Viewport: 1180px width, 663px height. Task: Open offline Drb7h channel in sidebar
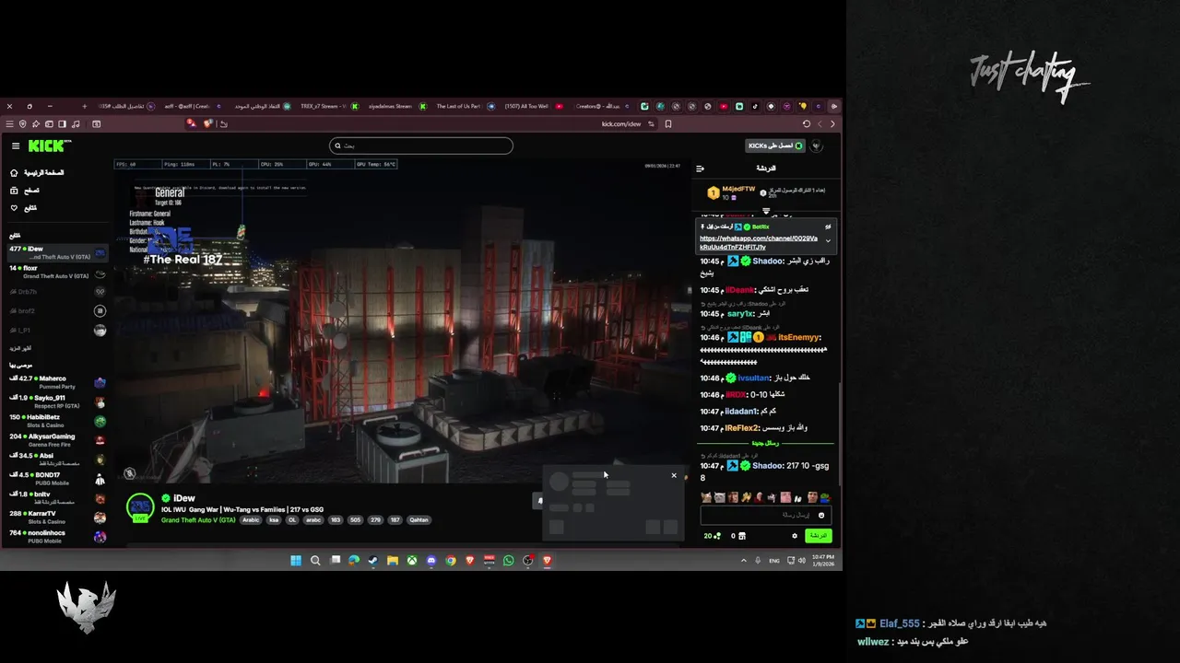tap(57, 292)
